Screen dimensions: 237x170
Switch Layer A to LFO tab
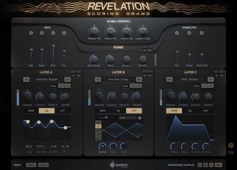click(62, 111)
